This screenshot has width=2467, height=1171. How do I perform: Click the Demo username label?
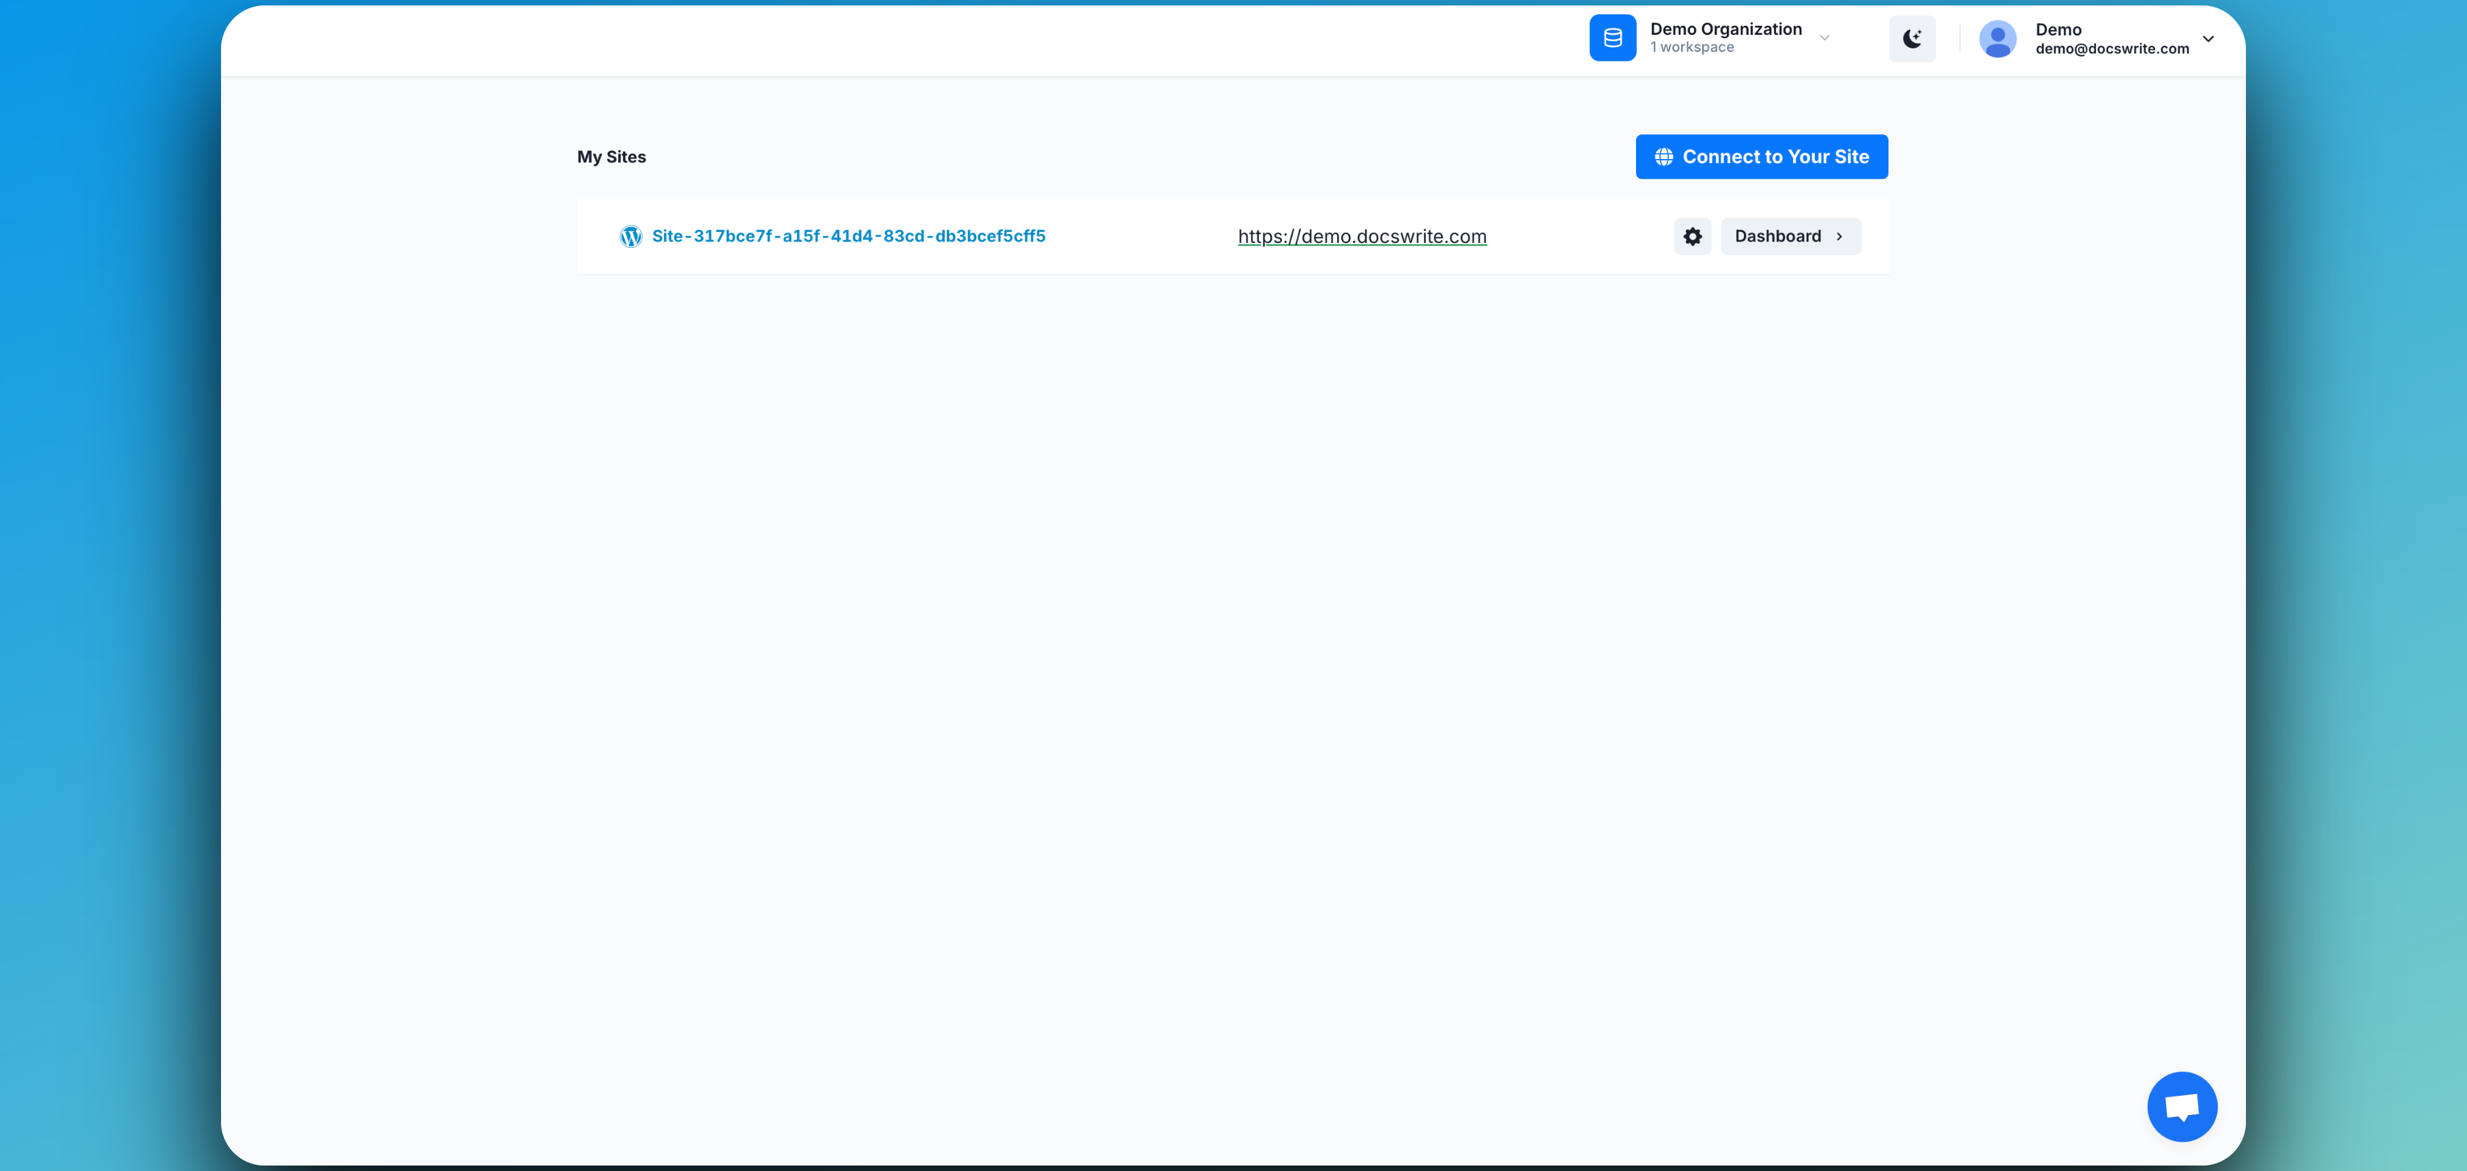click(x=2058, y=30)
